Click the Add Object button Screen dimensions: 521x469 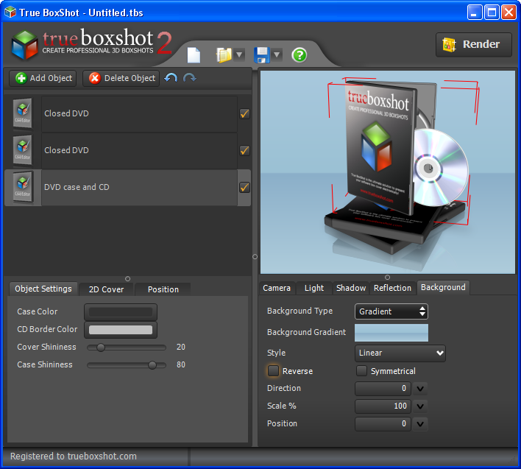click(43, 78)
